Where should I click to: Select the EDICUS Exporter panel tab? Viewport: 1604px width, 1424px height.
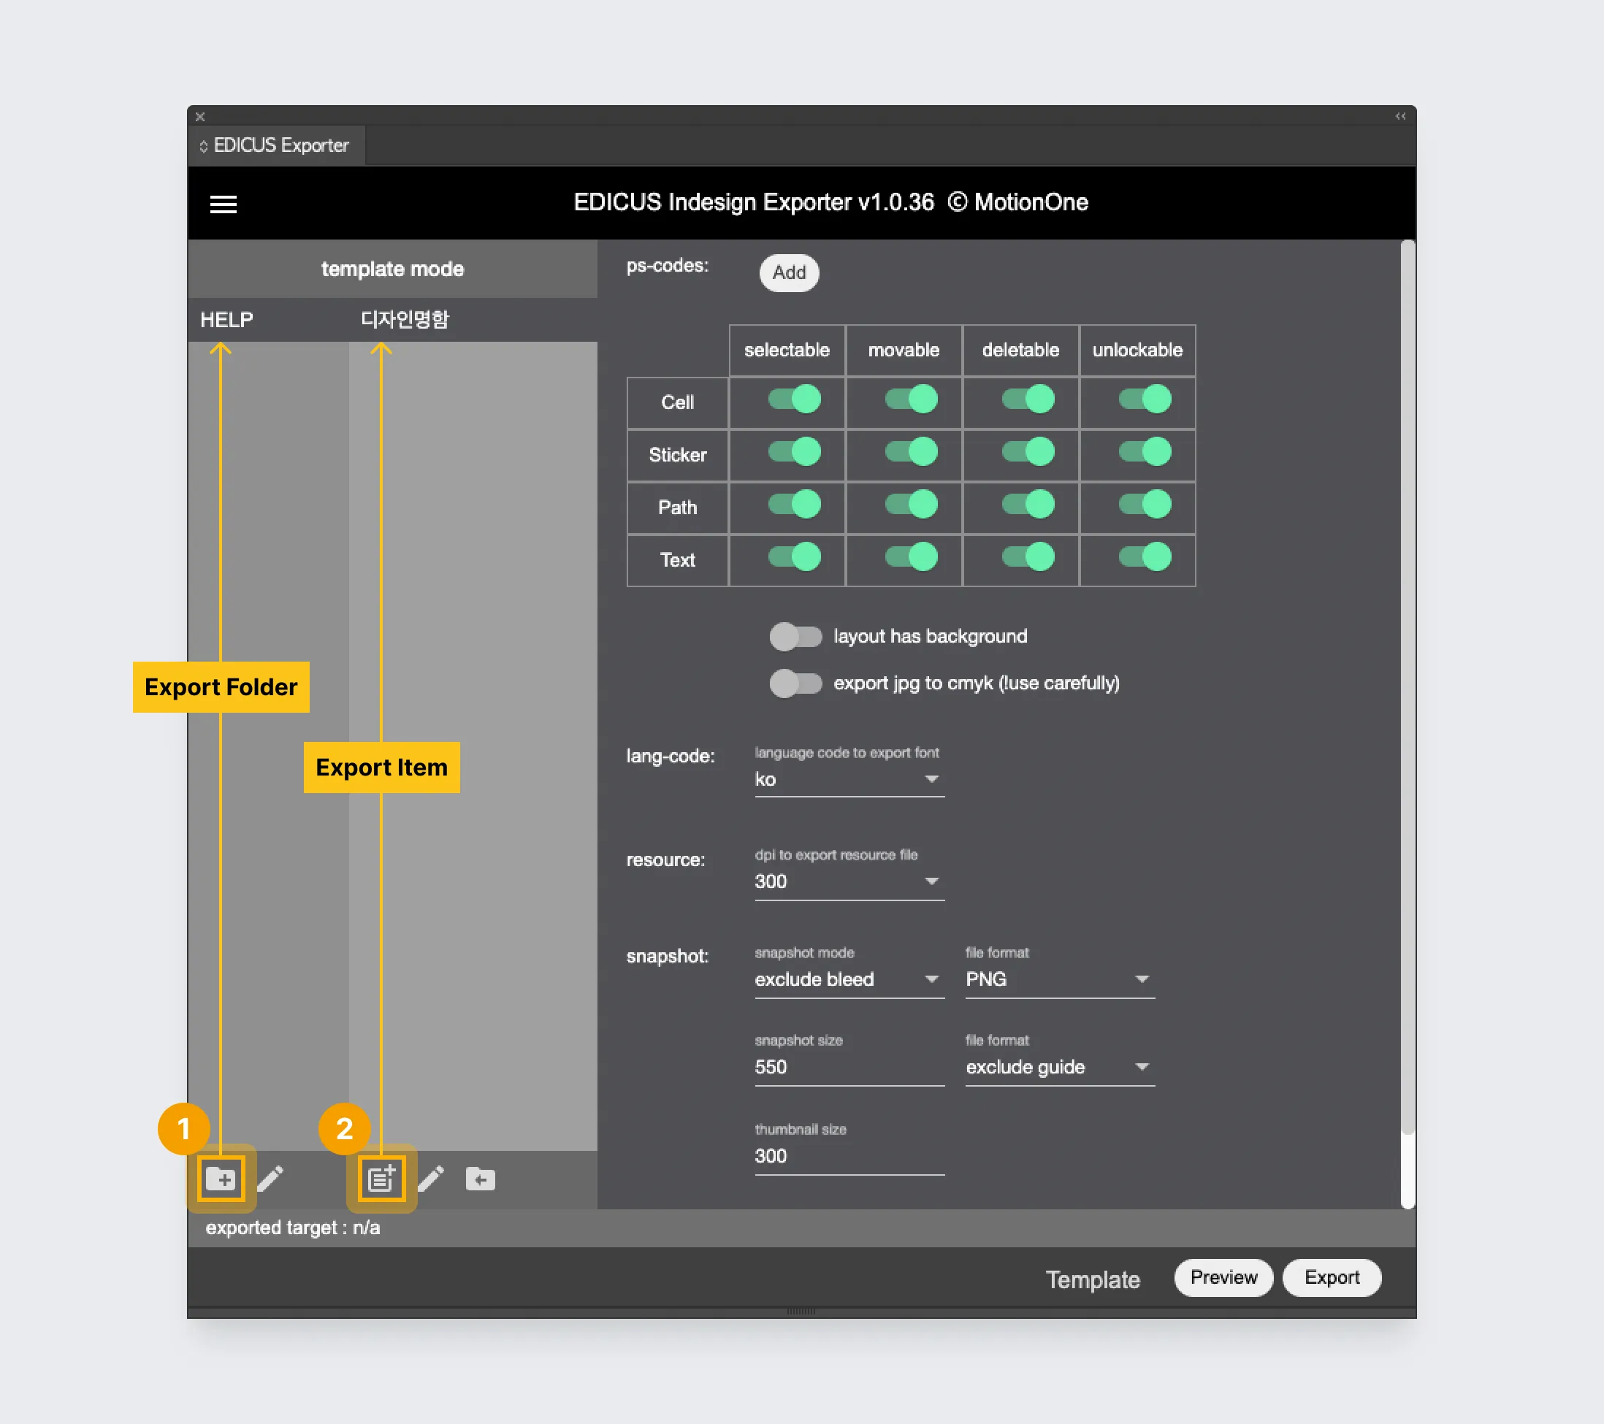tap(276, 146)
